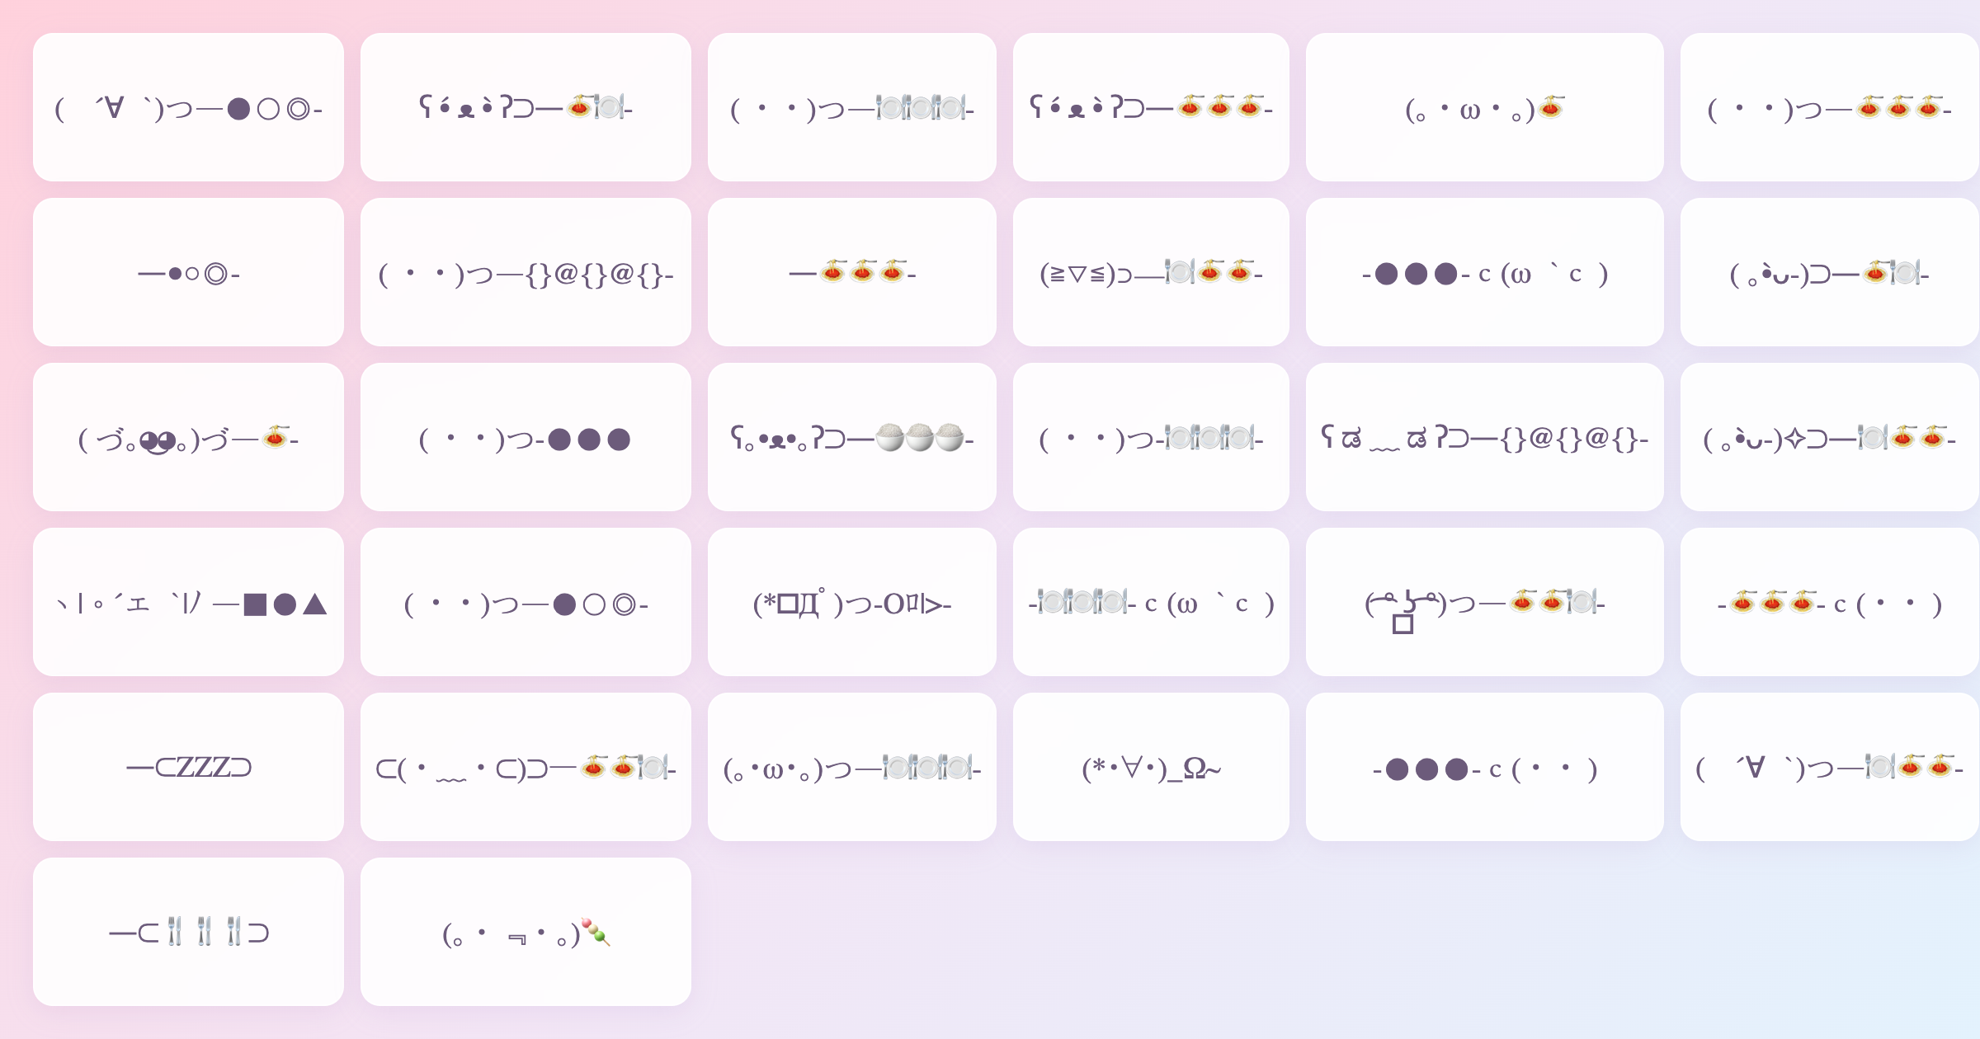Click the card with three fork-and-knife emojis
1980x1039 pixels.
click(188, 932)
